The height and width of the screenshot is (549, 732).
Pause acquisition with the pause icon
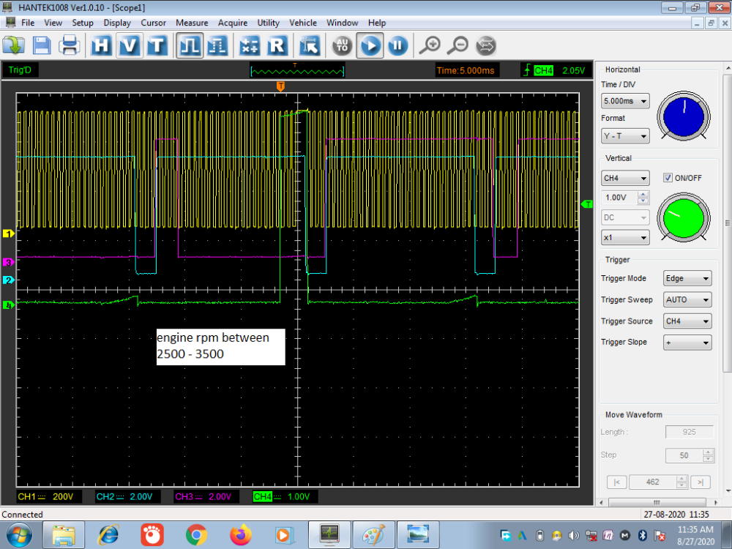point(397,46)
